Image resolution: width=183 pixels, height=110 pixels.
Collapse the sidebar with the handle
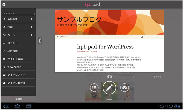pos(40,41)
